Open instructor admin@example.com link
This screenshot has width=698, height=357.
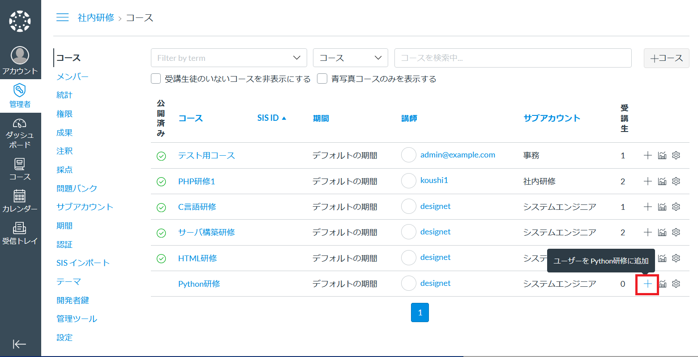click(458, 155)
